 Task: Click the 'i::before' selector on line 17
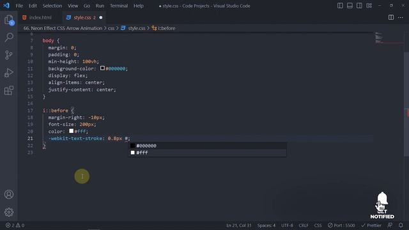pos(56,111)
